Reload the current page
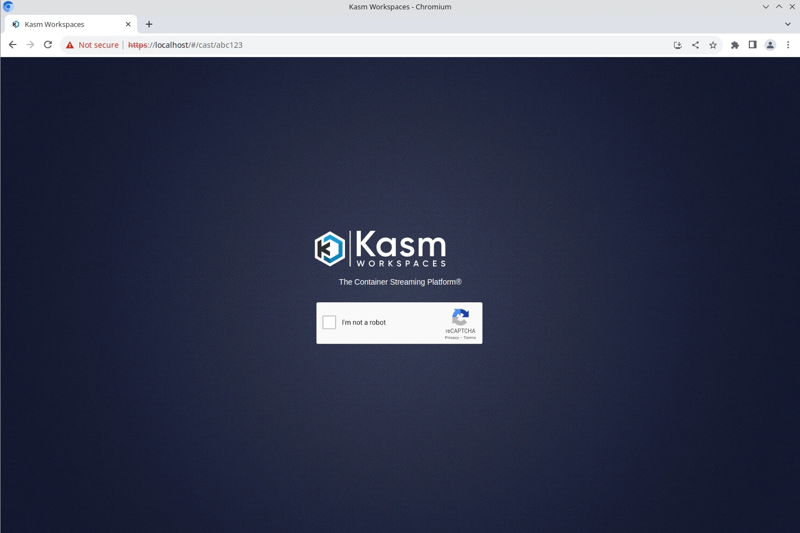The height and width of the screenshot is (533, 800). tap(48, 45)
